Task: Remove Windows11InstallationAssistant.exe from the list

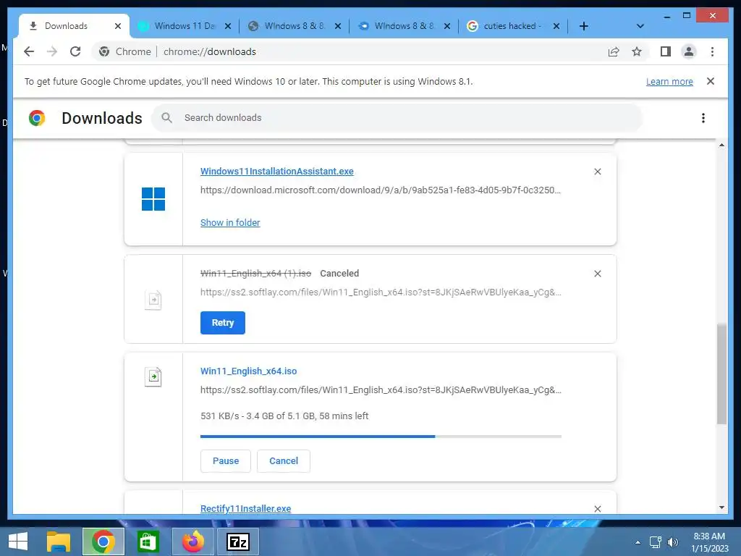Action: (x=597, y=172)
